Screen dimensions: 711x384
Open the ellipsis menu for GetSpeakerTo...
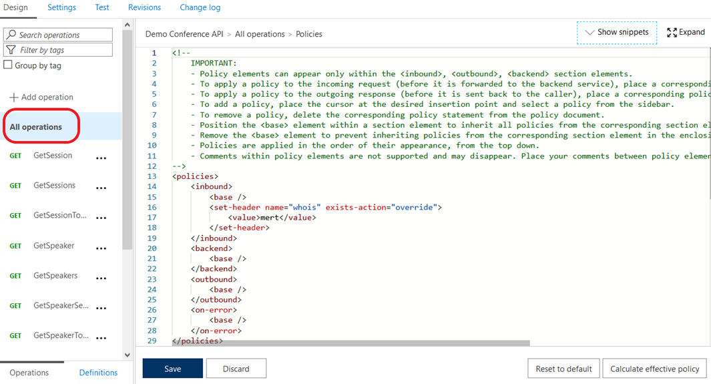coord(101,338)
